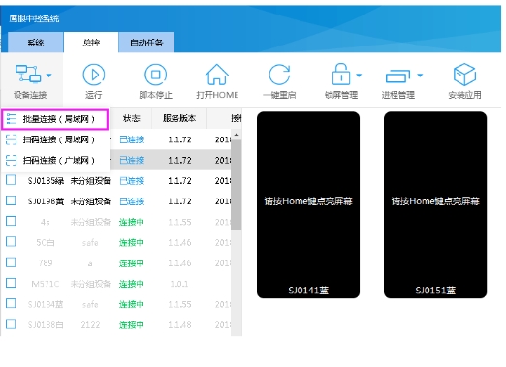Click the device name M571C
The width and height of the screenshot is (506, 367).
46,284
